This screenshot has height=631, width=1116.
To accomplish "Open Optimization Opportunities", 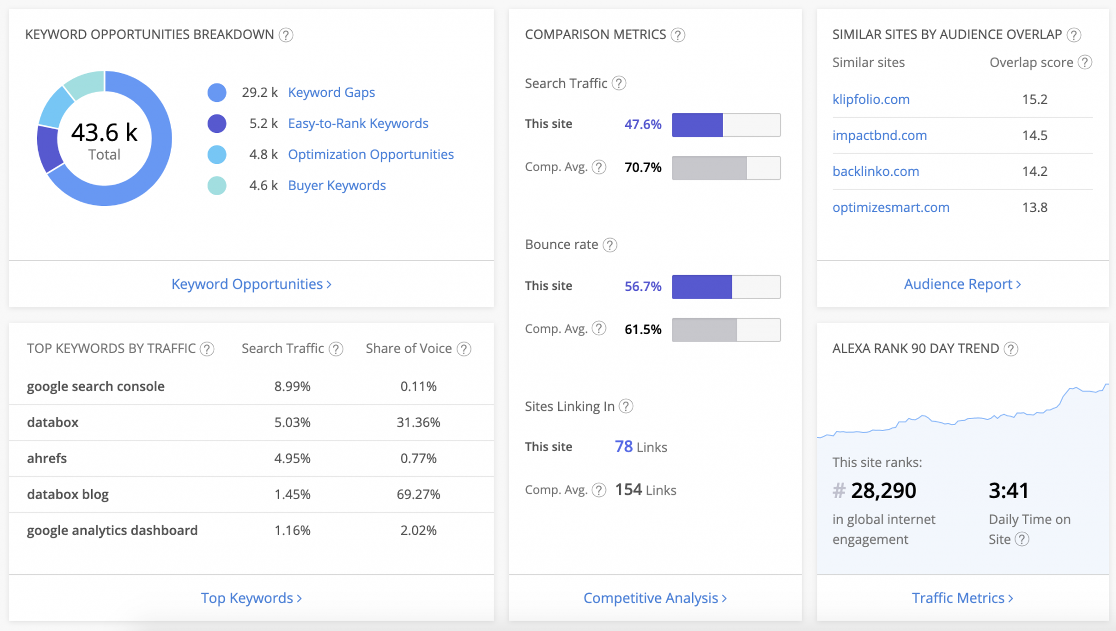I will pos(371,154).
